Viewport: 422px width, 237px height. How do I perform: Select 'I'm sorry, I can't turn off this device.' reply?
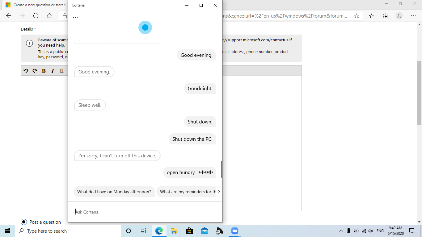(x=117, y=156)
